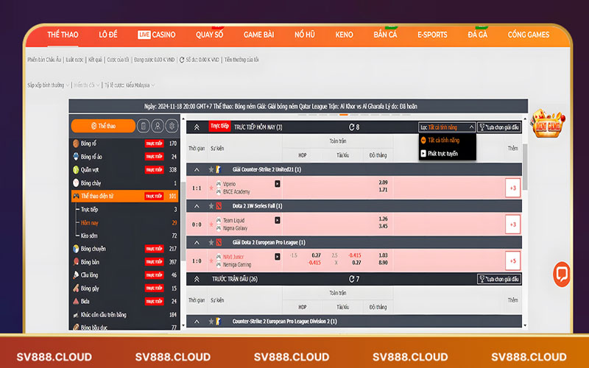Viewport: 589px width, 368px height.
Task: Open the Luật cược link
Action: [74, 60]
